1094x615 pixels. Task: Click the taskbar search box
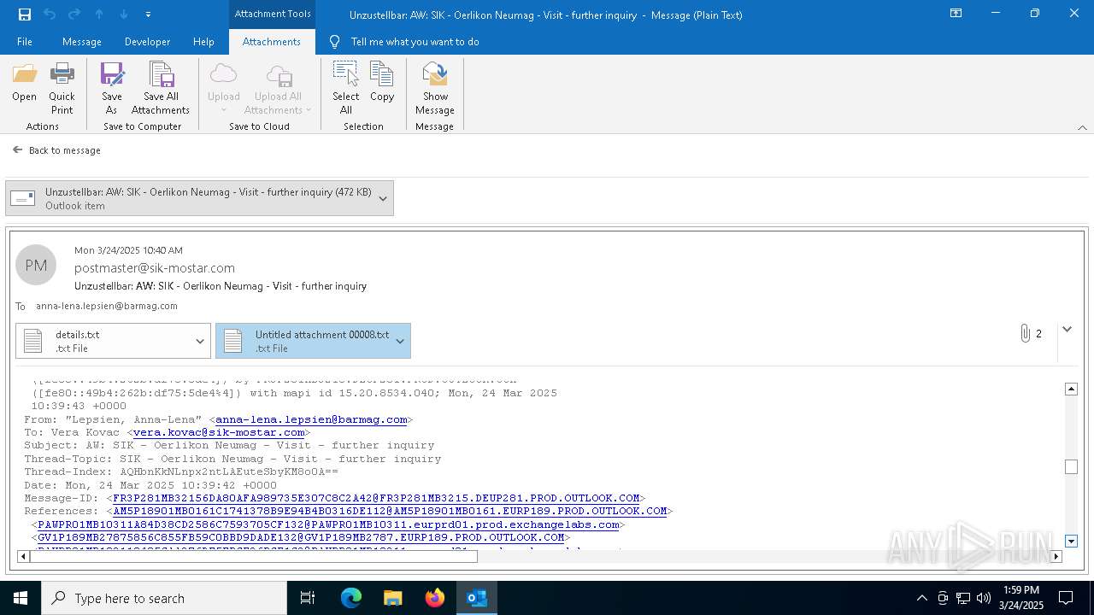pos(164,598)
